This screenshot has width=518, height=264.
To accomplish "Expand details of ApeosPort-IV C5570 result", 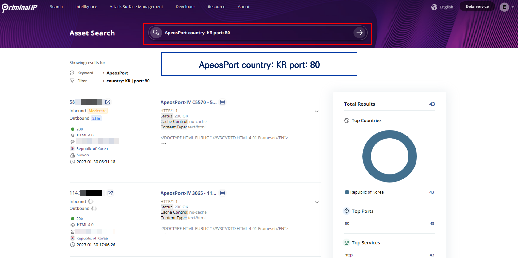I will coord(317,112).
